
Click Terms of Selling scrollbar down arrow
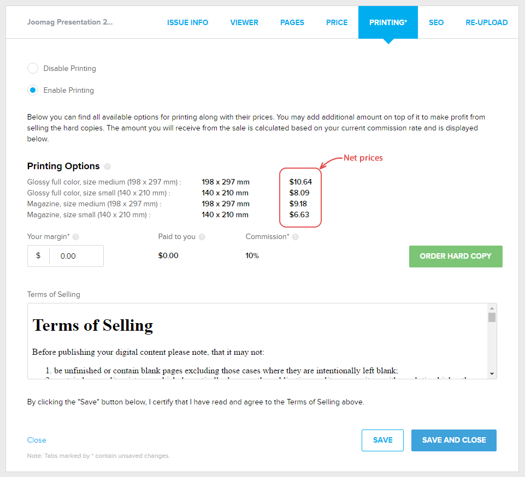[492, 374]
